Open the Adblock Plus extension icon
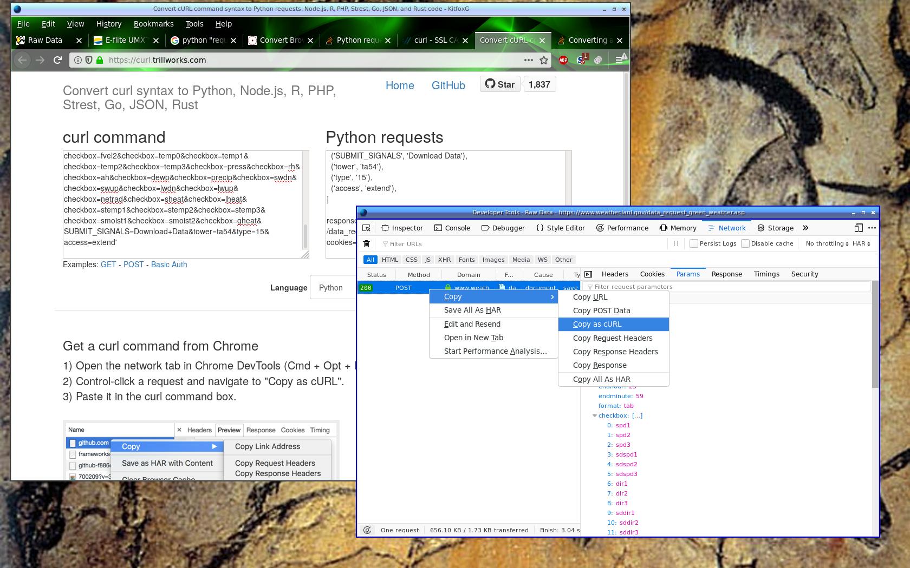 pos(563,60)
